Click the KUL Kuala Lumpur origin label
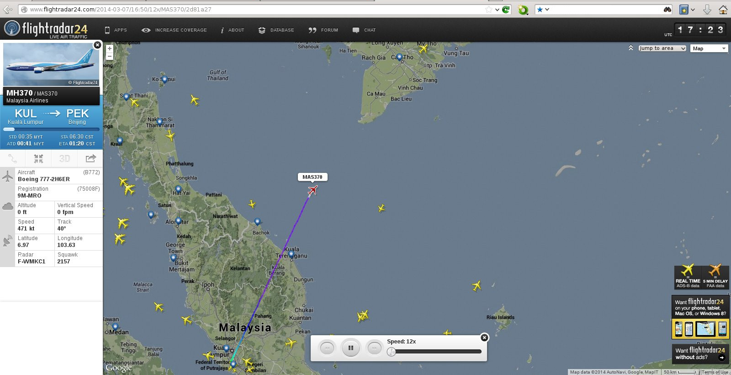 [26, 116]
